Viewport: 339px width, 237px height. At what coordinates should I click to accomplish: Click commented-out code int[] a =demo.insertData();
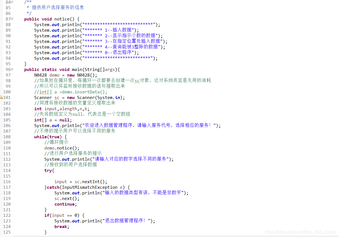point(71,92)
